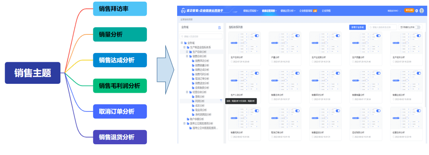The image size is (429, 155).
Task: Toggle the 显示隐藏的业务域 switch
Action: click(x=417, y=27)
